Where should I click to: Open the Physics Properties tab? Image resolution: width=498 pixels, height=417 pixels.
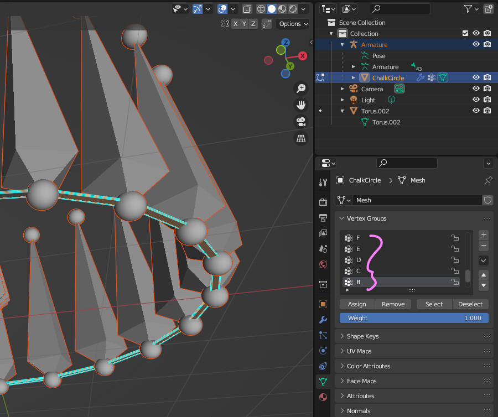click(x=324, y=350)
